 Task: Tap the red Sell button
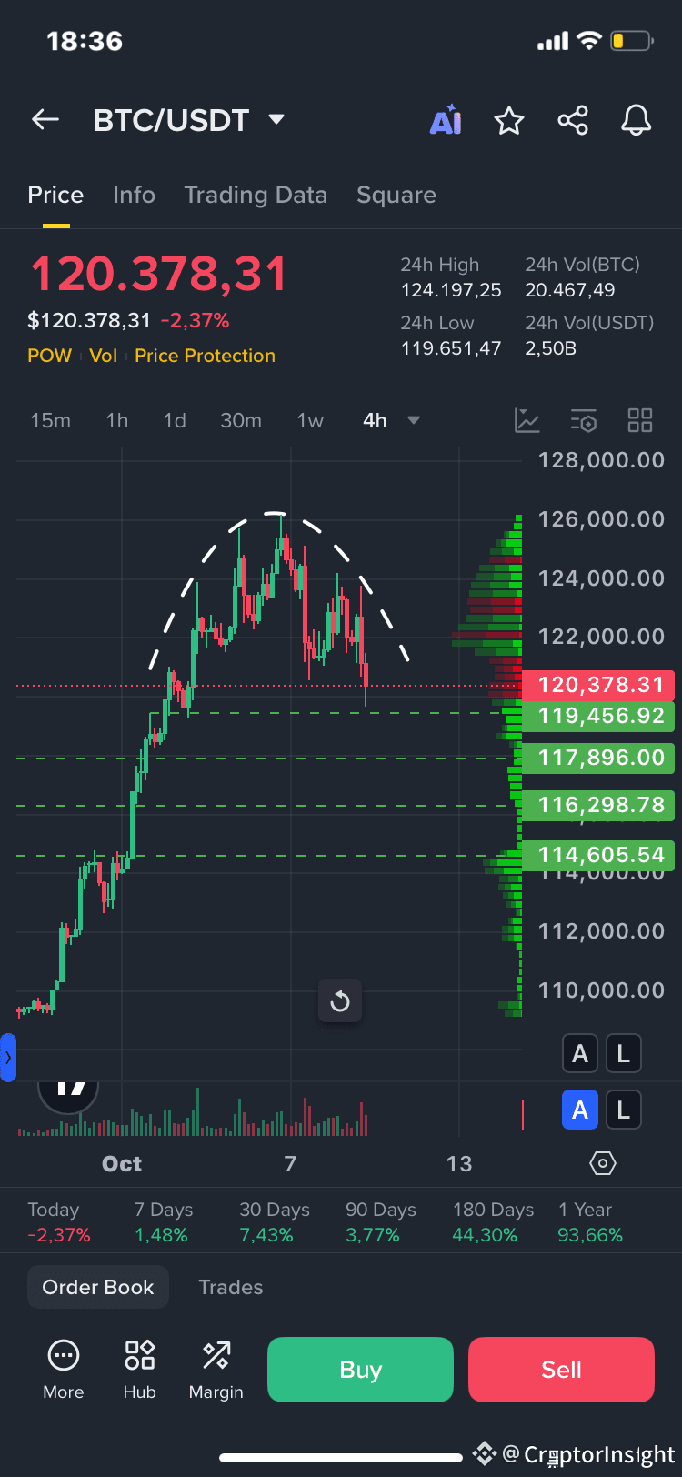click(561, 1370)
